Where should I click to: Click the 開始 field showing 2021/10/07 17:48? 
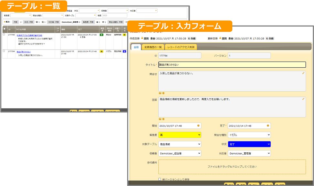pos(180,126)
